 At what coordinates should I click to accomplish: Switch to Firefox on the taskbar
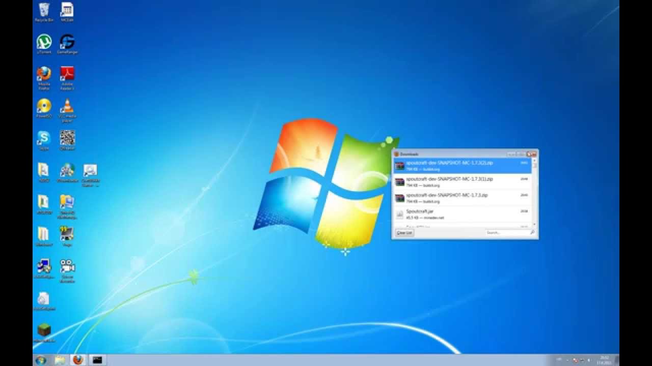pyautogui.click(x=77, y=360)
